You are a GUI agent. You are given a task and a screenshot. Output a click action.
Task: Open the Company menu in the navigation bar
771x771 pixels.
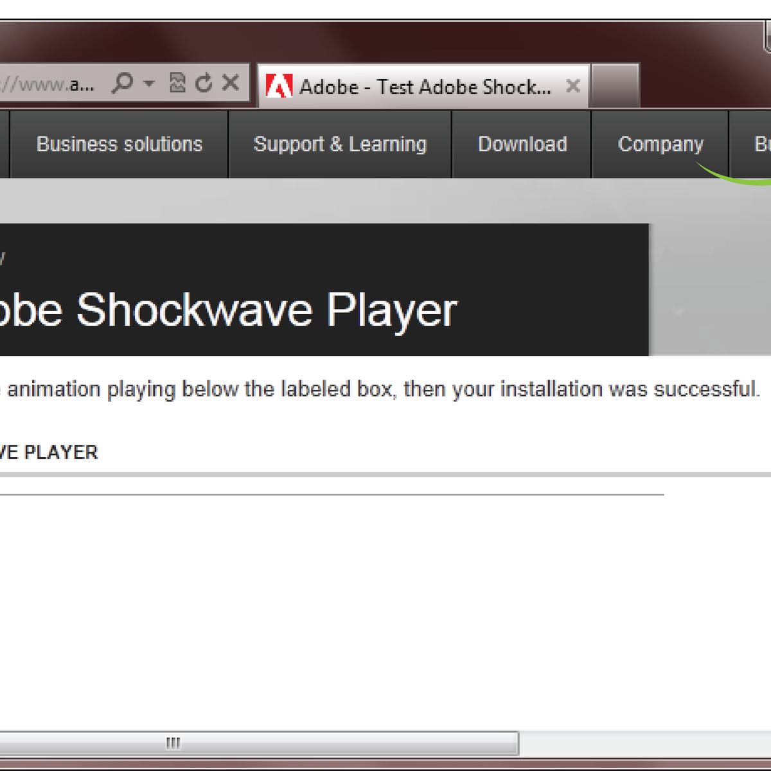tap(660, 144)
